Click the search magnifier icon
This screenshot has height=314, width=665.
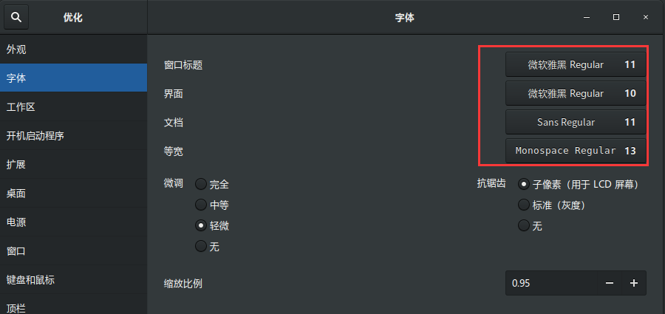tap(16, 17)
